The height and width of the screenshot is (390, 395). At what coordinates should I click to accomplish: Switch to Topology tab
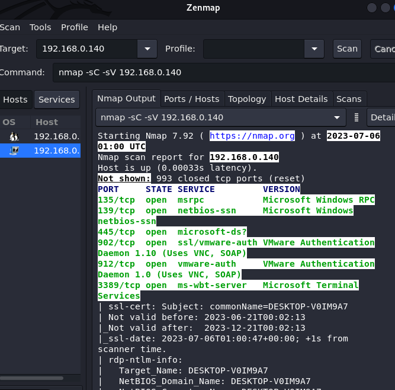pos(247,99)
